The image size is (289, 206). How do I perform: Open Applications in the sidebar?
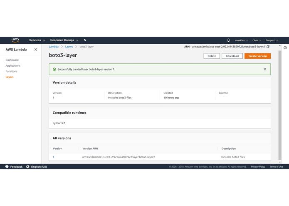pyautogui.click(x=13, y=65)
